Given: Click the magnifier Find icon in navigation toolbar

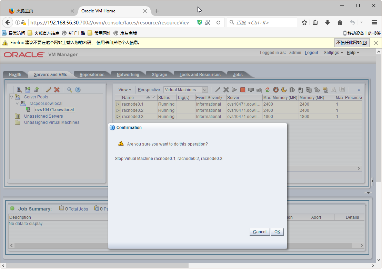Looking at the screenshot, I should (x=69, y=90).
